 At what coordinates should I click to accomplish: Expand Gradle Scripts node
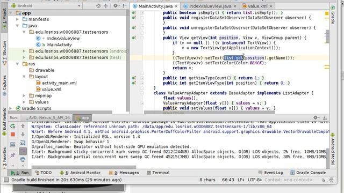pos(11,108)
